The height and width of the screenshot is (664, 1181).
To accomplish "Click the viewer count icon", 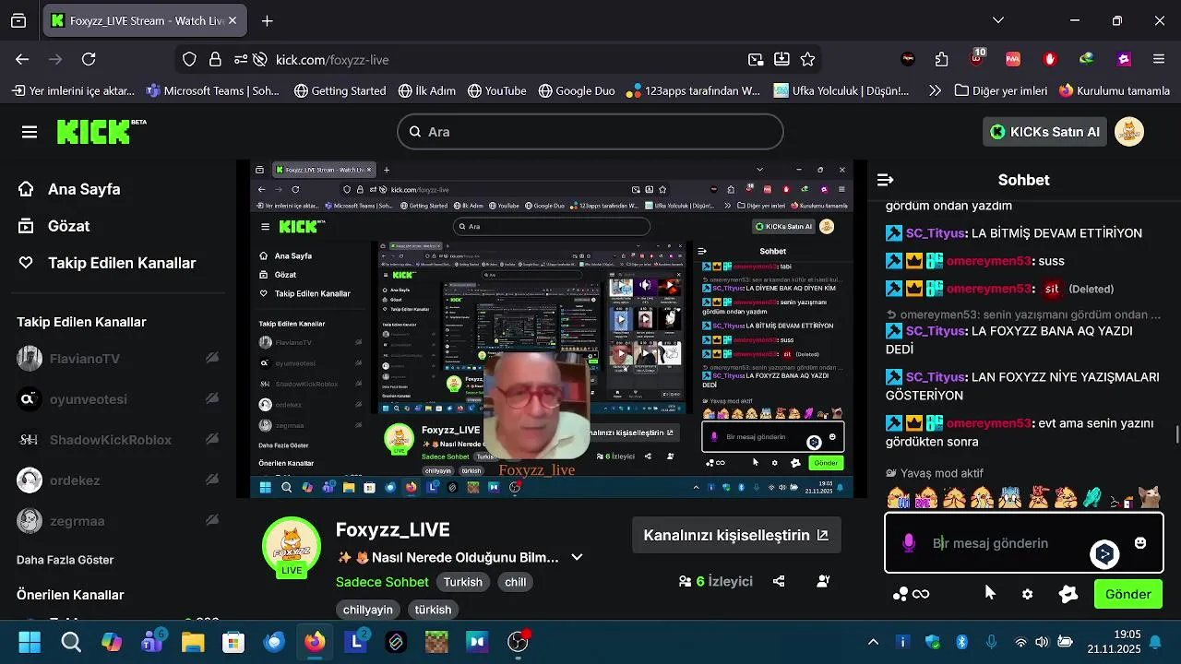I will (685, 582).
